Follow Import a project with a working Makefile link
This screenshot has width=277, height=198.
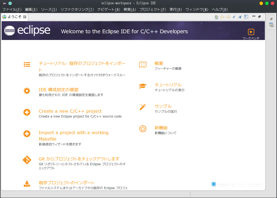tap(74, 136)
